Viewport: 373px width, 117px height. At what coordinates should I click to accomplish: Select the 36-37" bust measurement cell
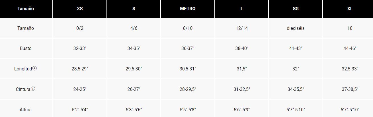click(x=188, y=49)
